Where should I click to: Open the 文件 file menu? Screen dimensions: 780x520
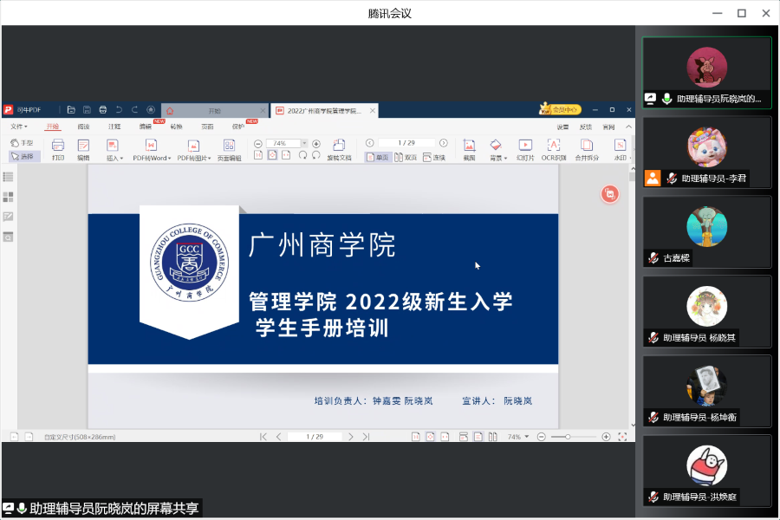(x=19, y=127)
